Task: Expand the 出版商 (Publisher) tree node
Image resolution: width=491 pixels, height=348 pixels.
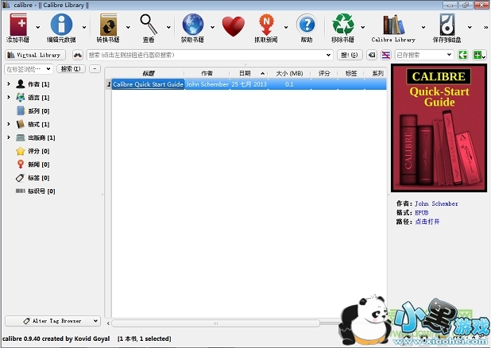Action: [x=9, y=137]
